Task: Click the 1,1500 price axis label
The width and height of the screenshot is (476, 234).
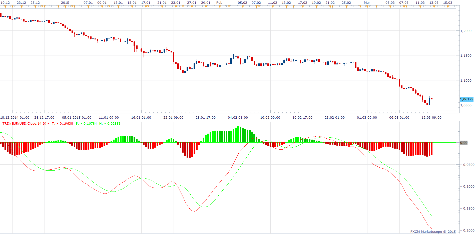Action: (x=466, y=55)
